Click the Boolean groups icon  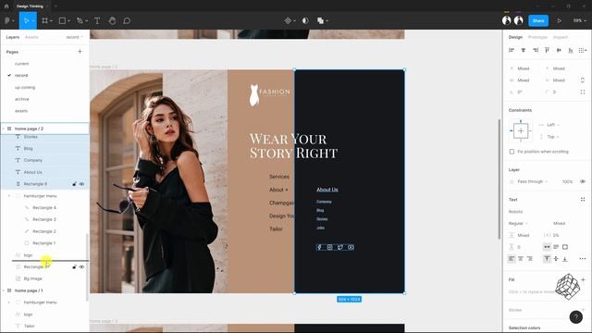click(321, 20)
